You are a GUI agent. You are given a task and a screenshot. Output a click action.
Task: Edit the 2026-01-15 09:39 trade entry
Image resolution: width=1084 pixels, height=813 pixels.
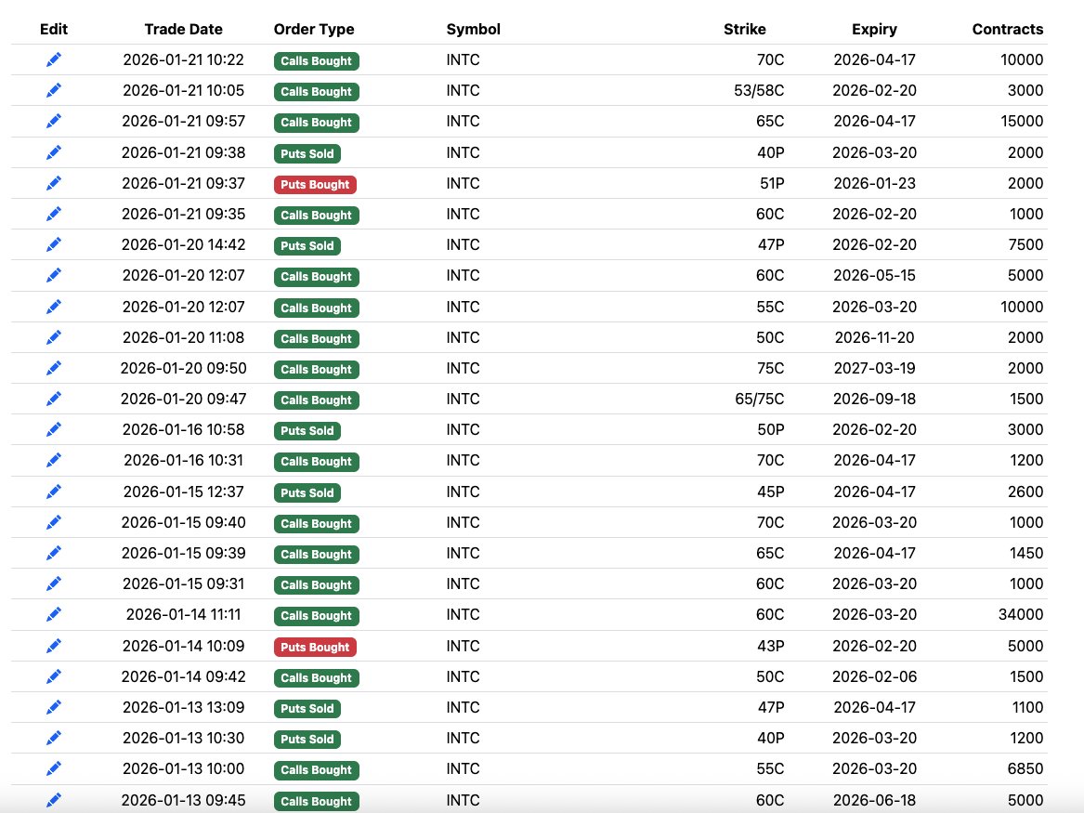53,553
